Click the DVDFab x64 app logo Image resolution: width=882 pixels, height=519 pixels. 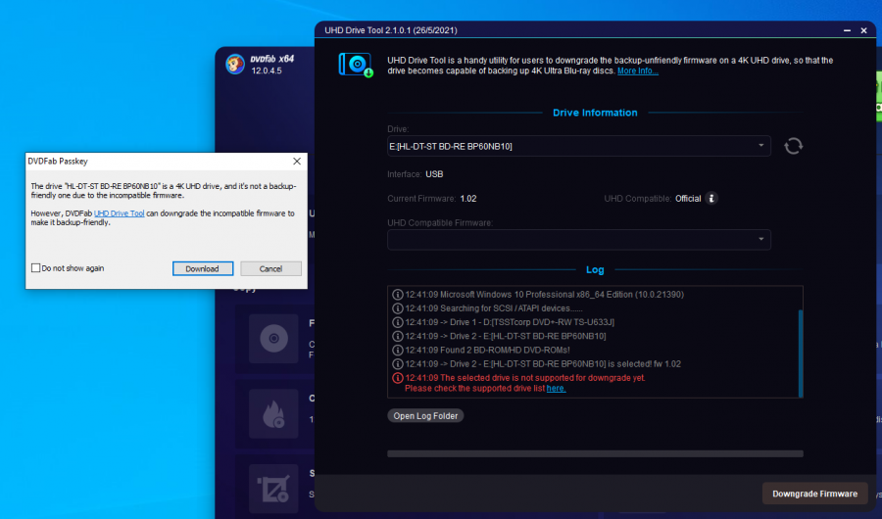pyautogui.click(x=235, y=64)
